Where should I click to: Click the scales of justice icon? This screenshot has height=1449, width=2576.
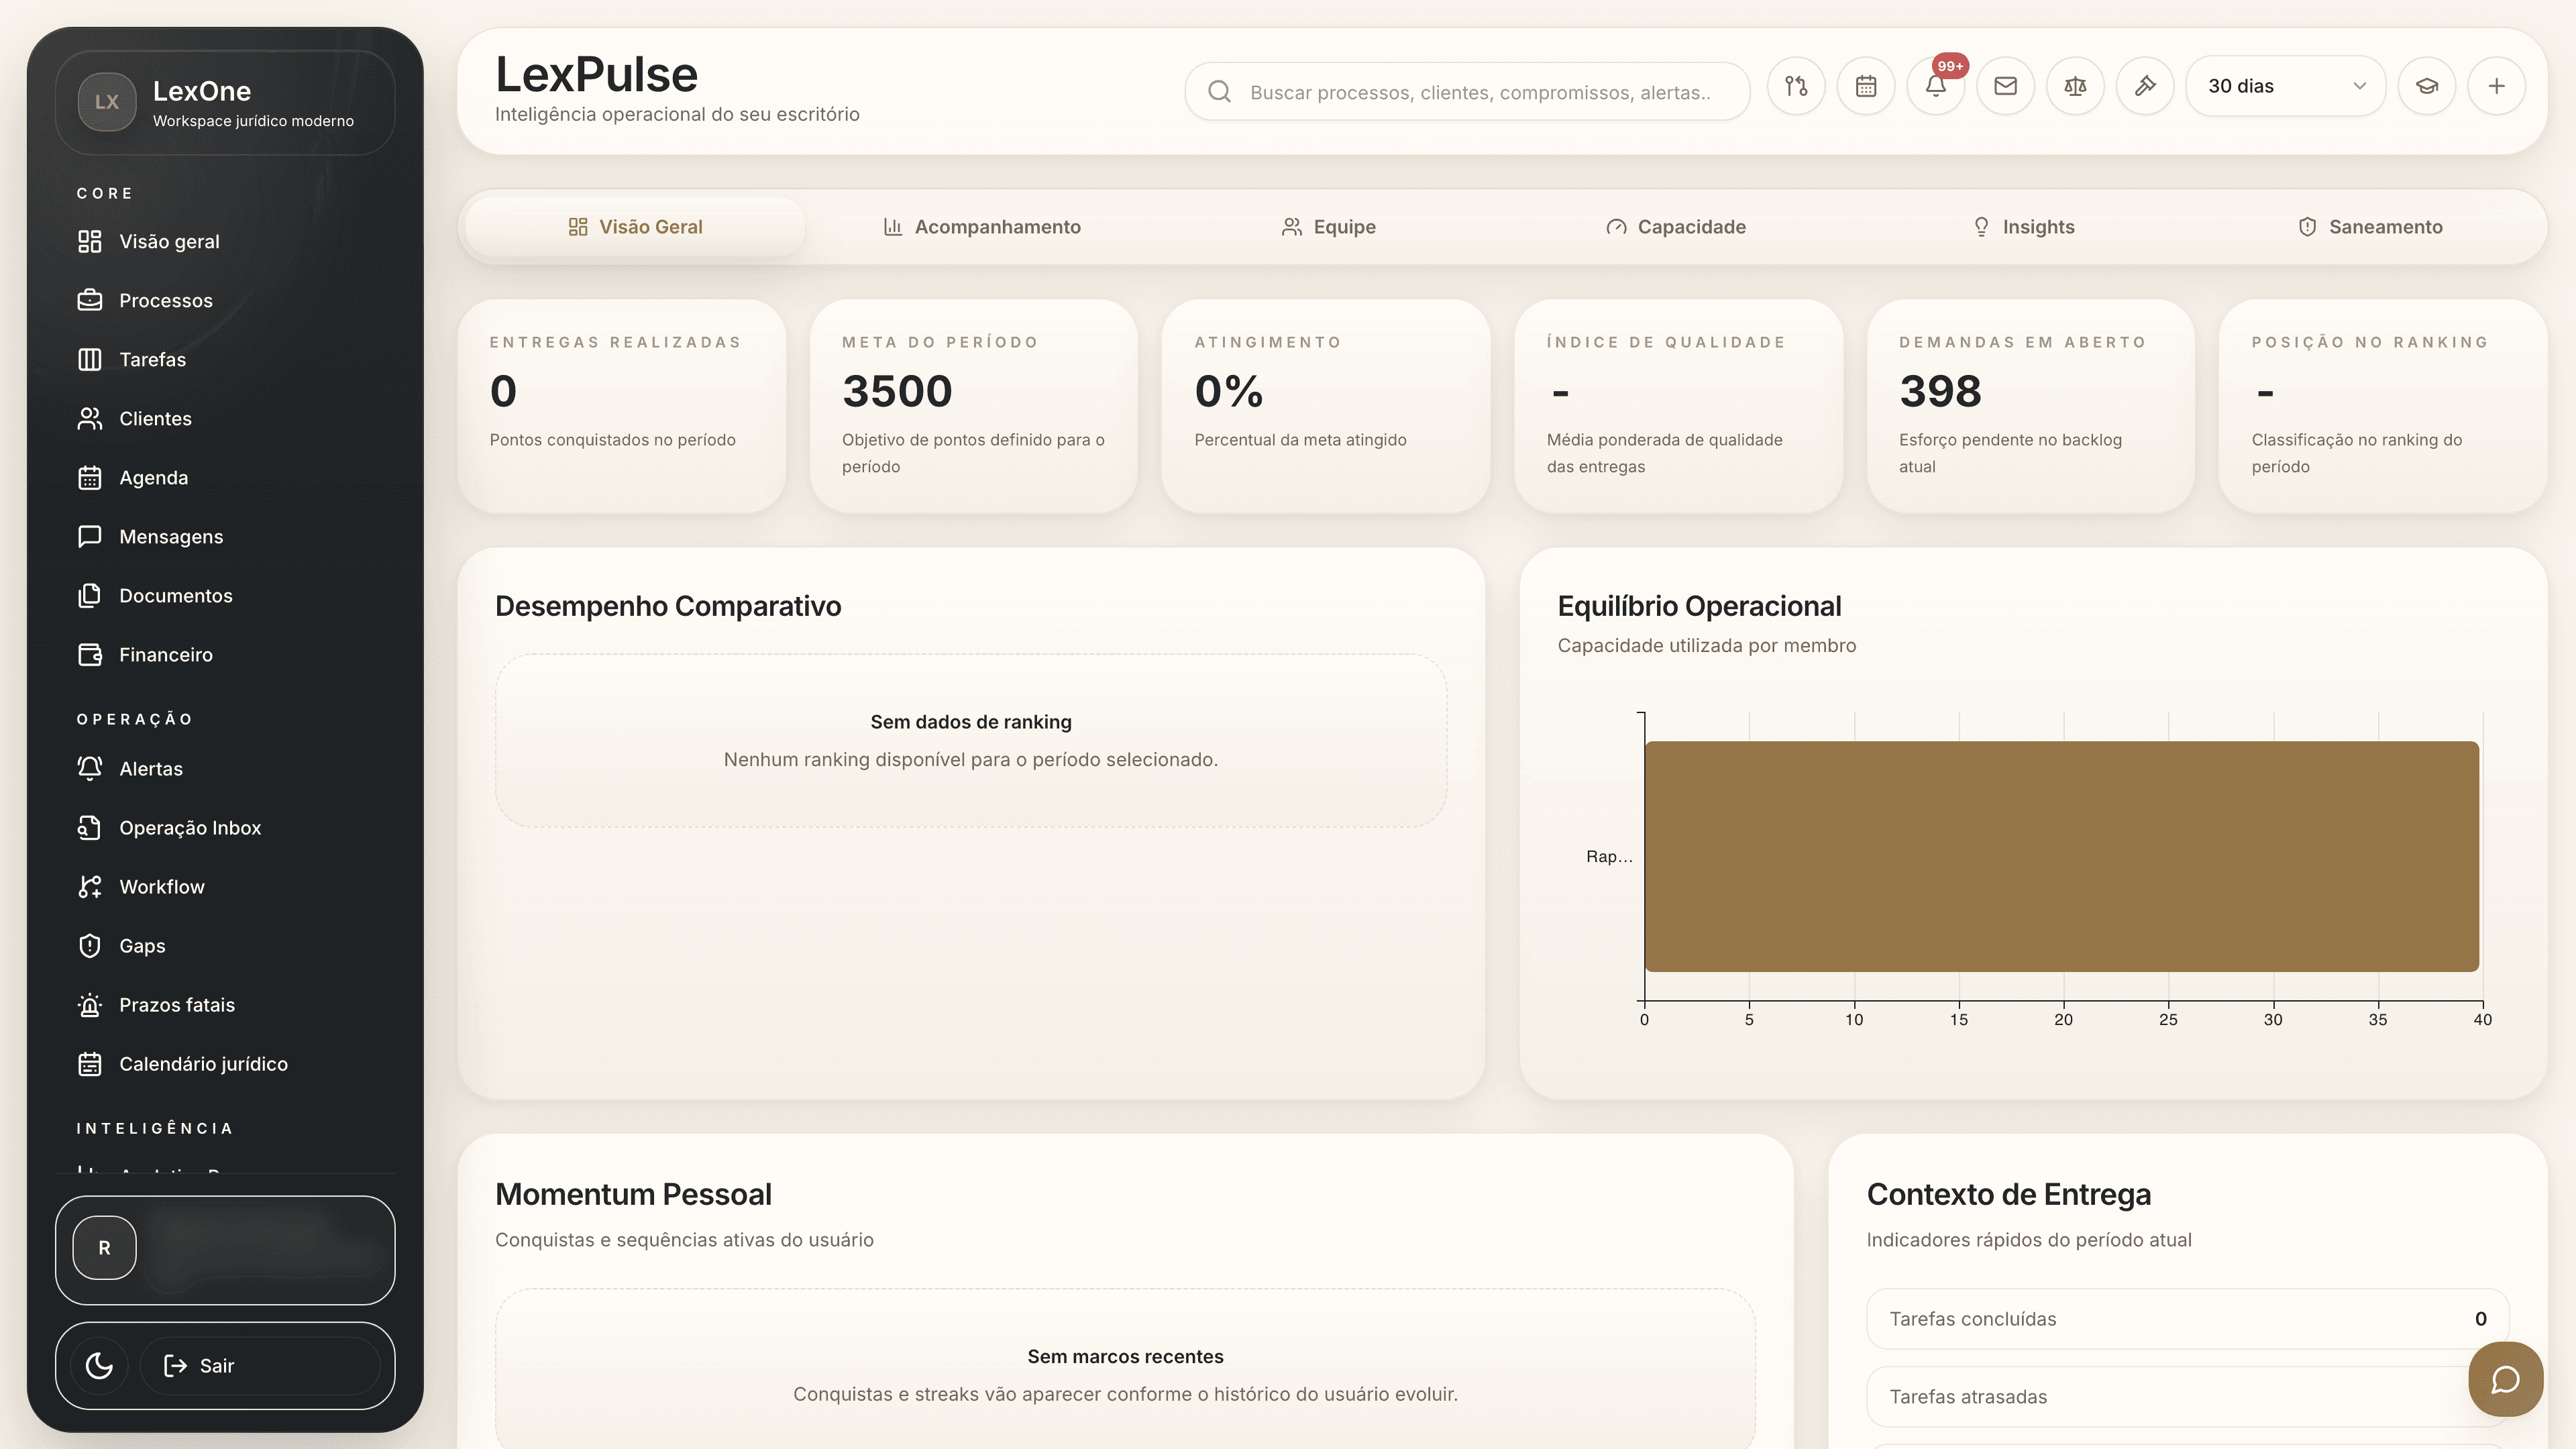click(x=2075, y=87)
